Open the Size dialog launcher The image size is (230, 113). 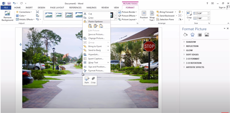(x=209, y=23)
